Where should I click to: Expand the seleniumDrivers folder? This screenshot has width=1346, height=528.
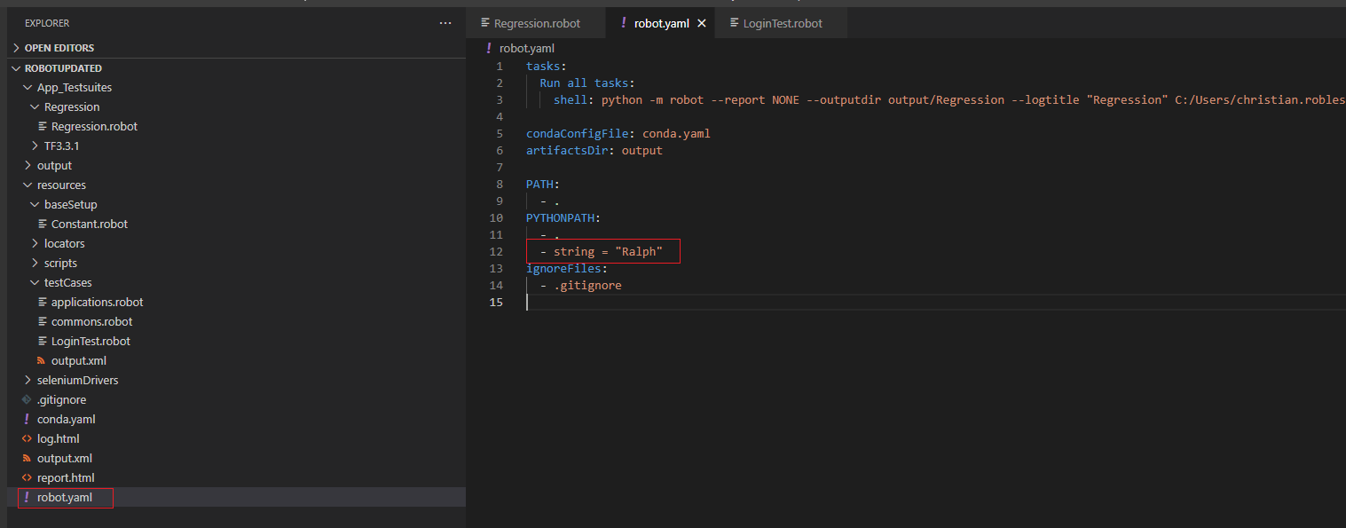click(77, 380)
